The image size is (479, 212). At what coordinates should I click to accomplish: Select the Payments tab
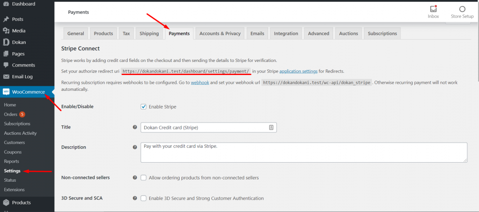point(179,34)
